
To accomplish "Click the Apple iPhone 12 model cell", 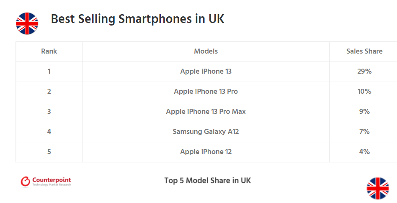I will 206,152.
